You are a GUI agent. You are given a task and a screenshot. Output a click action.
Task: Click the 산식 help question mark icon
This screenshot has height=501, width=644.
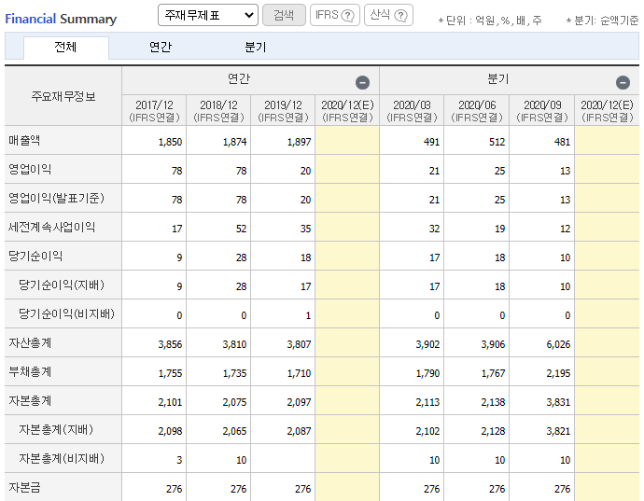(400, 16)
